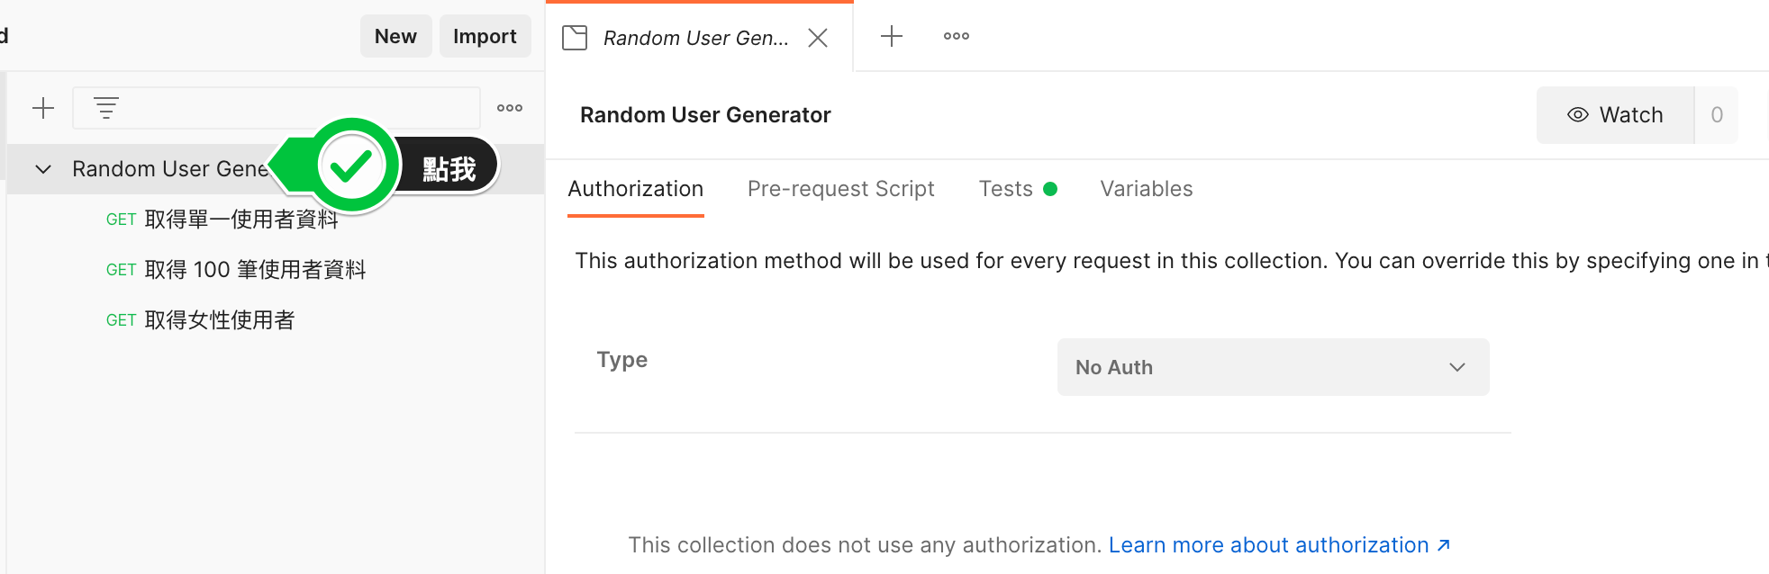Image resolution: width=1769 pixels, height=574 pixels.
Task: Open the sidebar three-dots options menu
Action: click(510, 108)
